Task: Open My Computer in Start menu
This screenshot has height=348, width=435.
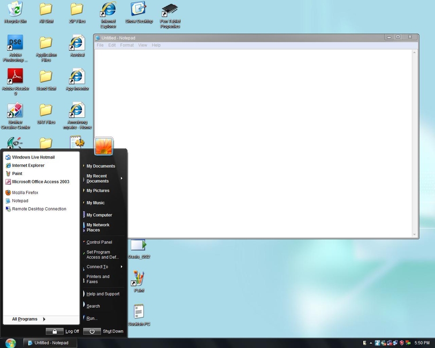Action: (103, 215)
